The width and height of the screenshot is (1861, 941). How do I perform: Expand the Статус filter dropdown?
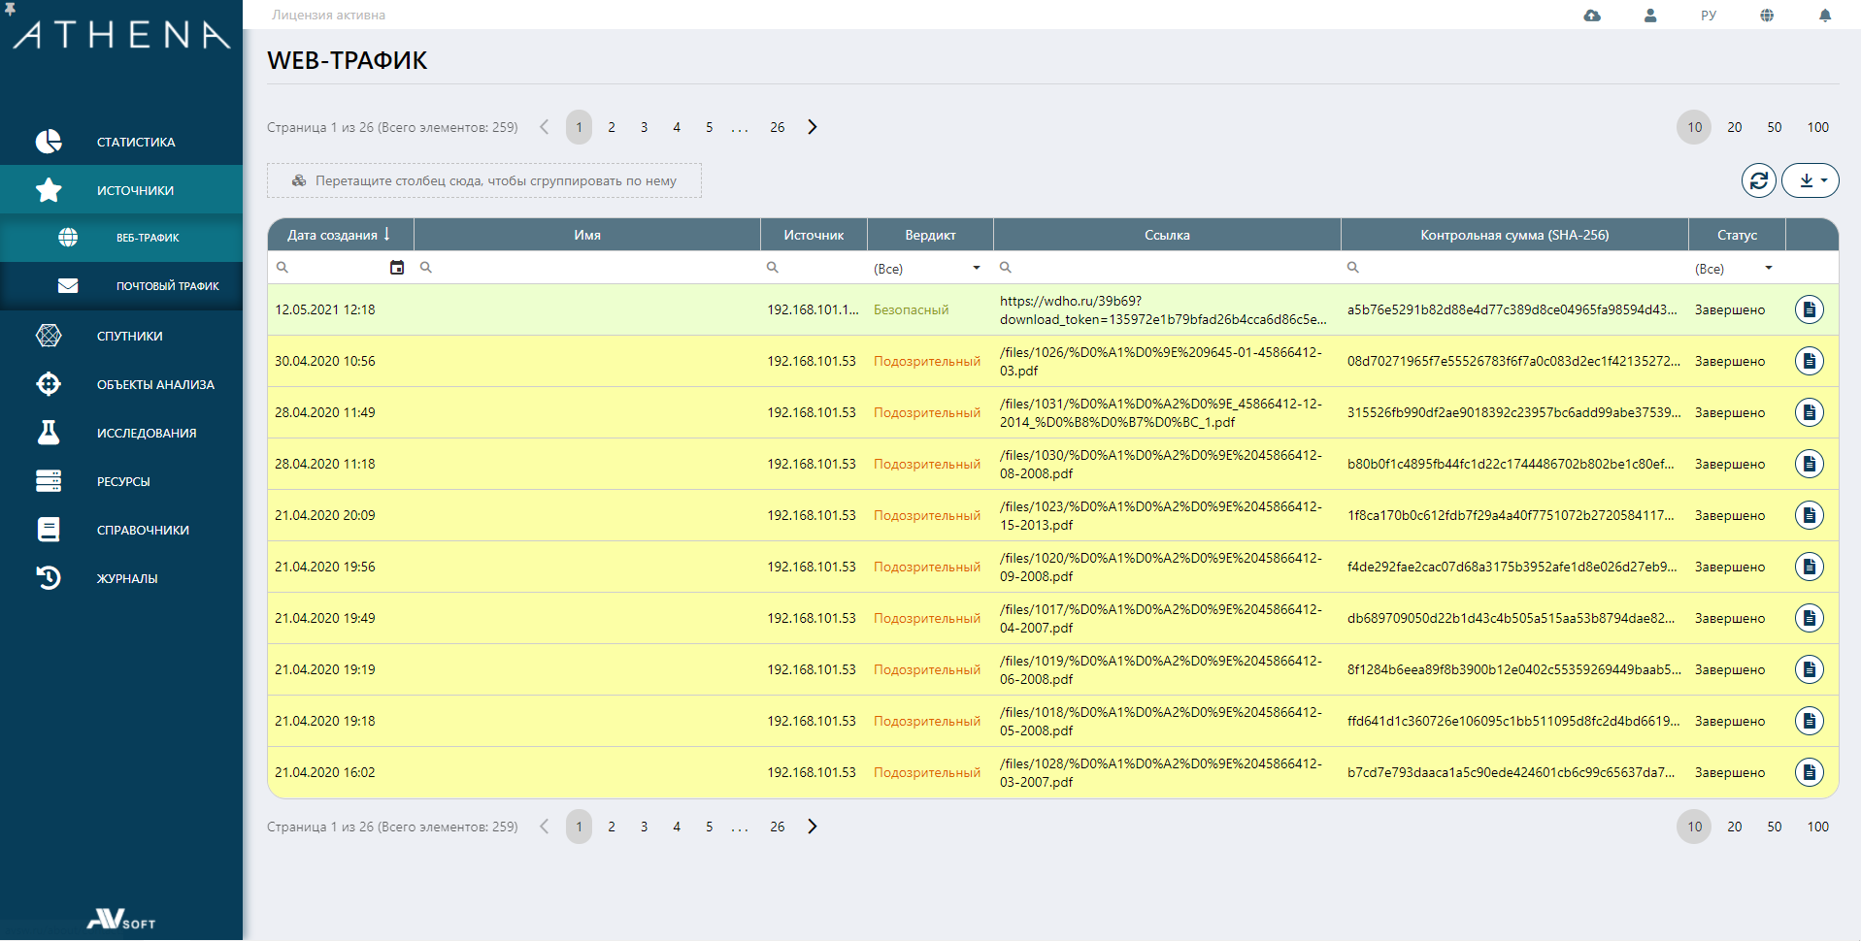[1768, 269]
